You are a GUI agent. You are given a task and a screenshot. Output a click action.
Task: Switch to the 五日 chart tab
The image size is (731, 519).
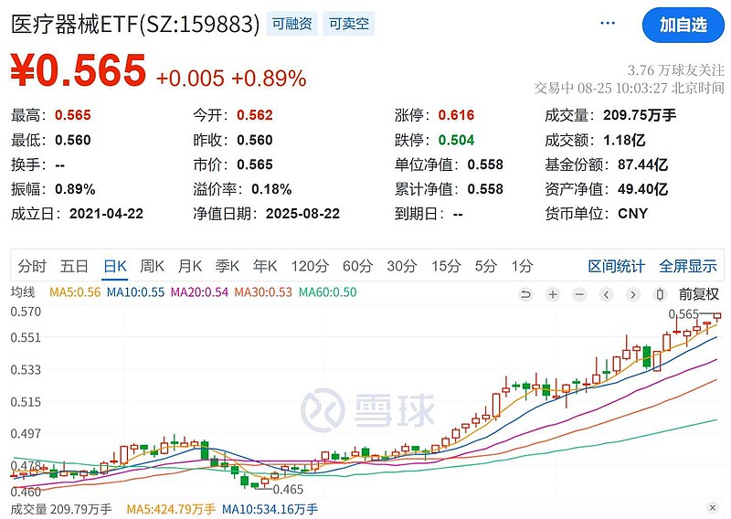tap(74, 266)
